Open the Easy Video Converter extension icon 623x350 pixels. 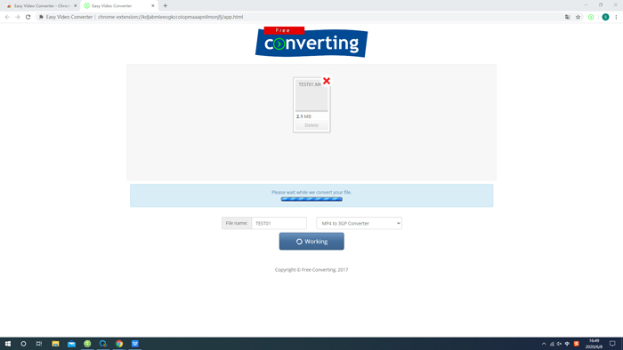(x=591, y=17)
